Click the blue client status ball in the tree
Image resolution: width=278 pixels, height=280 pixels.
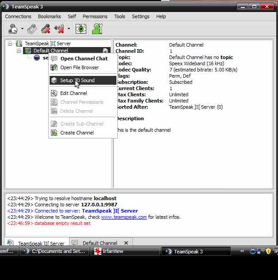pyautogui.click(x=37, y=58)
